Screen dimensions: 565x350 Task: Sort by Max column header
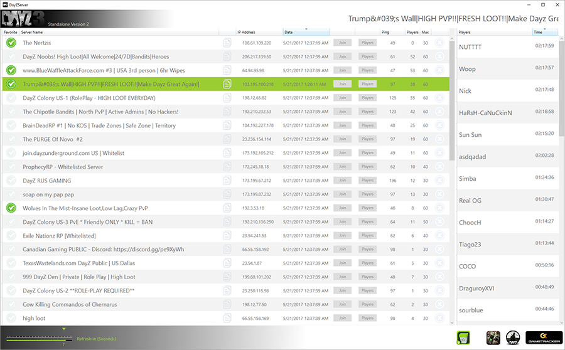[x=426, y=32]
